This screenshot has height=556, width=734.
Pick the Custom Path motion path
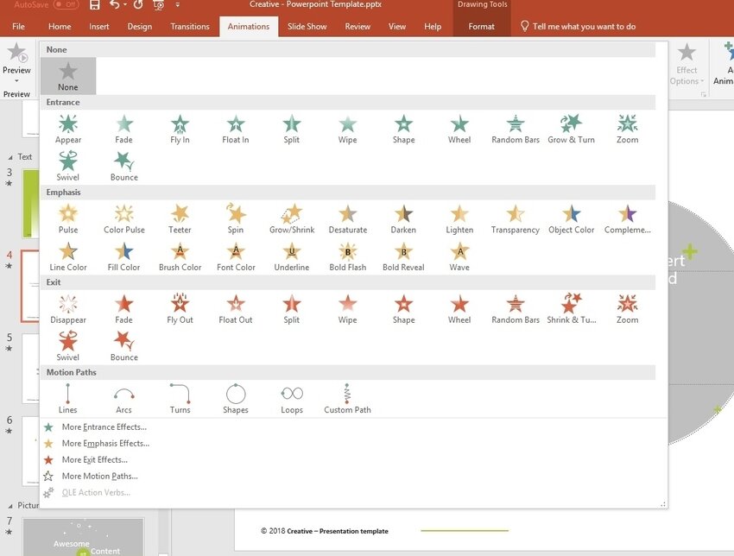[347, 399]
